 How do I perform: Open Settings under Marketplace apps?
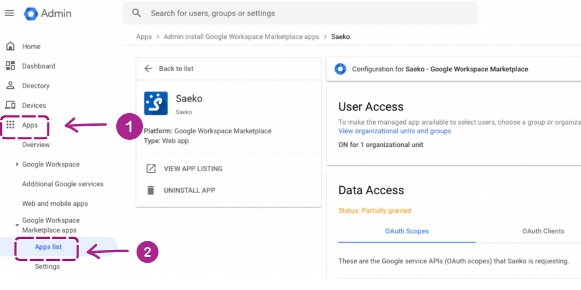coord(47,266)
